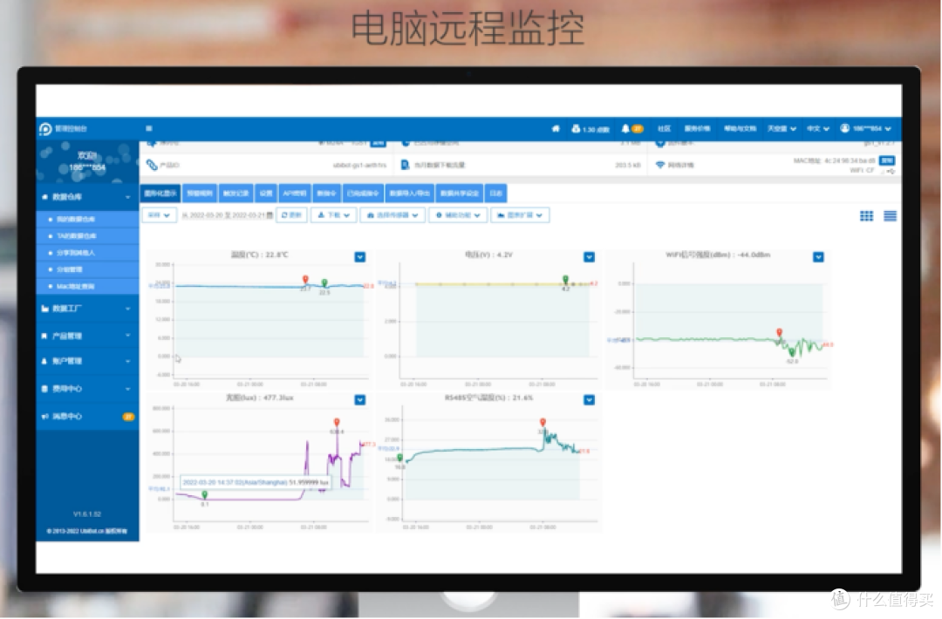Image resolution: width=942 pixels, height=619 pixels.
Task: Expand the 数据仓库 sidebar section
Action: 87,197
